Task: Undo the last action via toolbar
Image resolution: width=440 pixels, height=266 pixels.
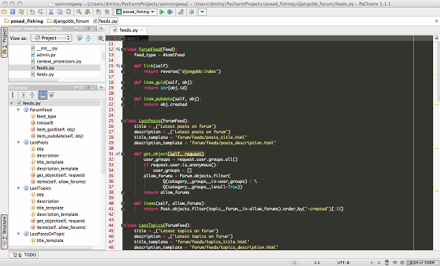Action: click(32, 12)
